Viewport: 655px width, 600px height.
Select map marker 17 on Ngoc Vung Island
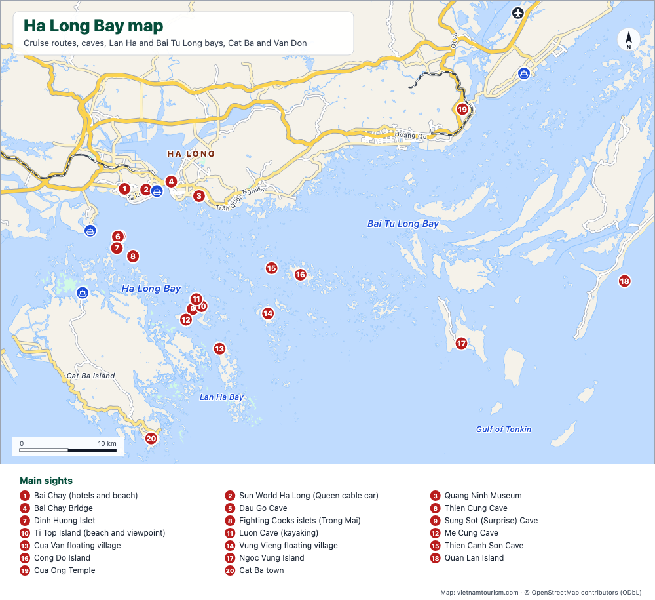pyautogui.click(x=461, y=344)
